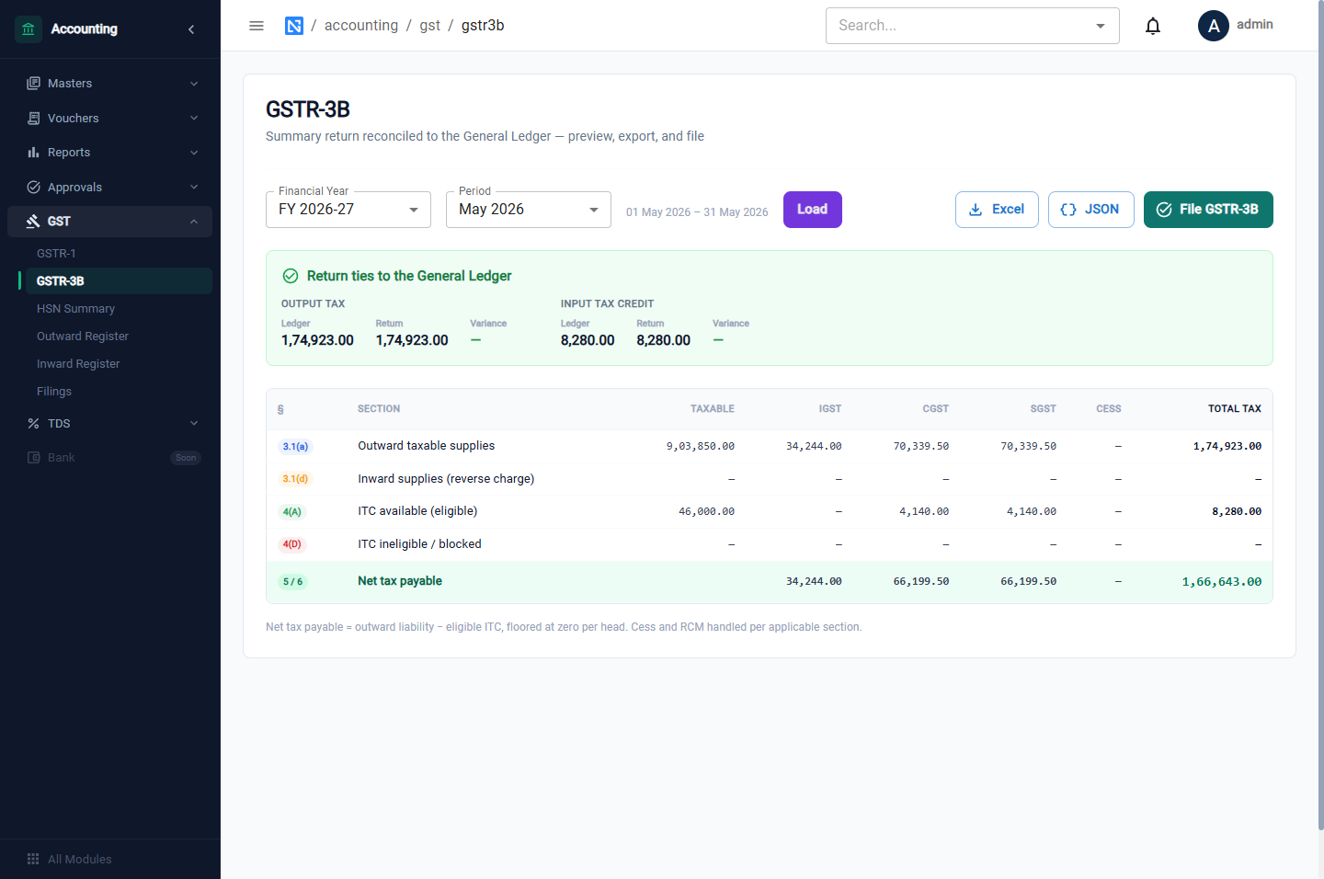Open the admin user avatar
The image size is (1324, 879).
coord(1214,26)
